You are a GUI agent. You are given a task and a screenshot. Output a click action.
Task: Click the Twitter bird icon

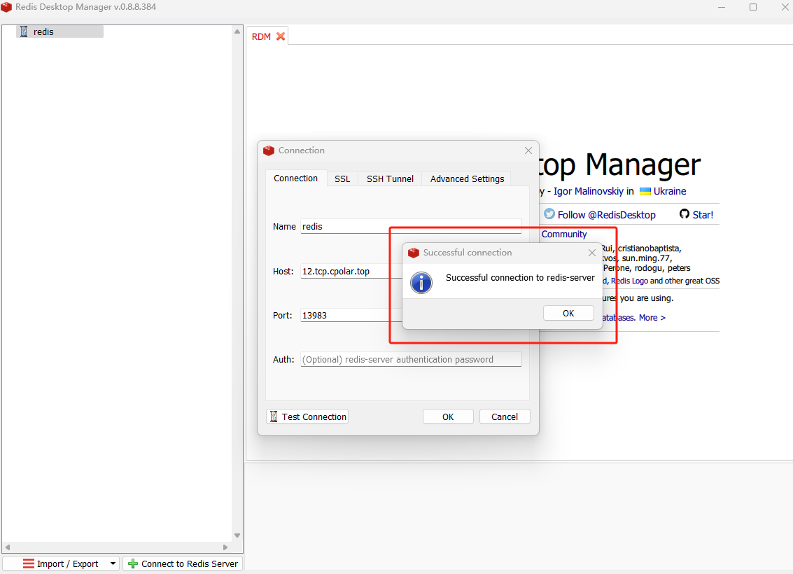(549, 214)
